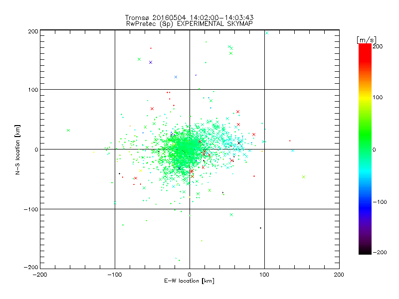Click the E-W axis tick label '0'
Screen dimensions: 399x299
point(190,275)
